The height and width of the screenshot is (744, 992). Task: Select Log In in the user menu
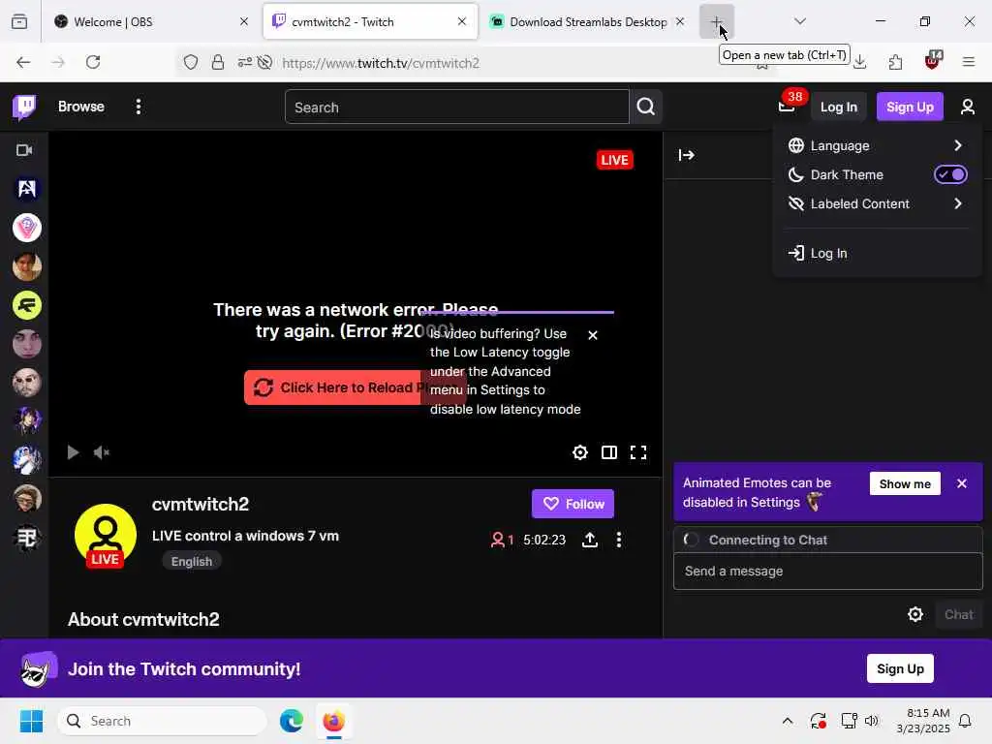tap(876, 253)
